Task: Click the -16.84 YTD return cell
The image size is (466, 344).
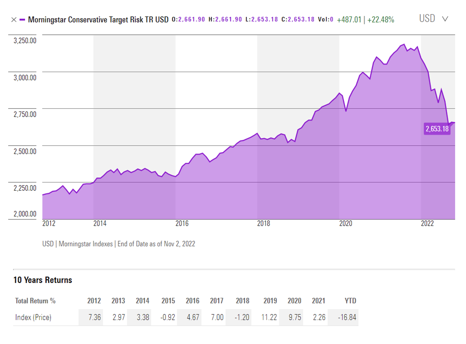Action: 347,317
